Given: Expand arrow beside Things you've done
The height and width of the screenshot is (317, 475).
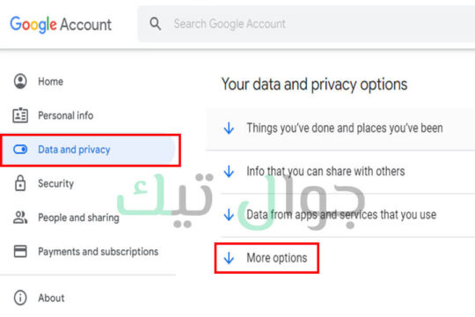Looking at the screenshot, I should coord(229,129).
